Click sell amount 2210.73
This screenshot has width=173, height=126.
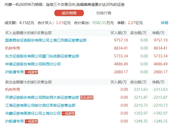coord(141,105)
